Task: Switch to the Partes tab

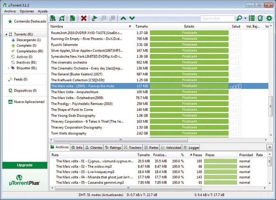Action: coord(151,147)
